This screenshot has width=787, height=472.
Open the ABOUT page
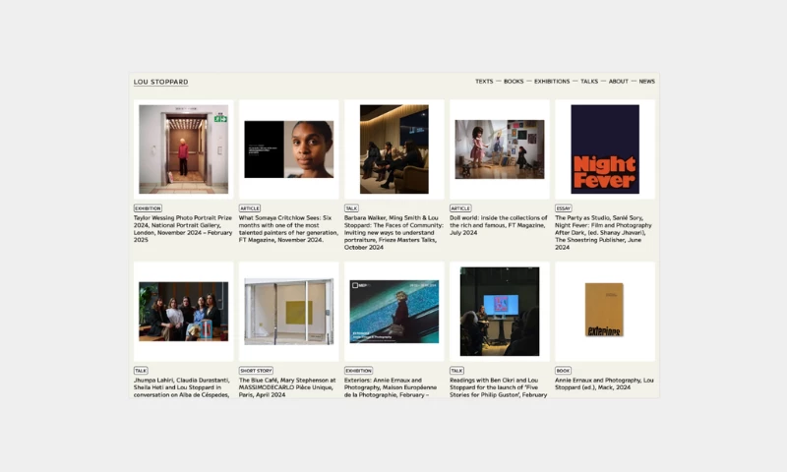618,82
